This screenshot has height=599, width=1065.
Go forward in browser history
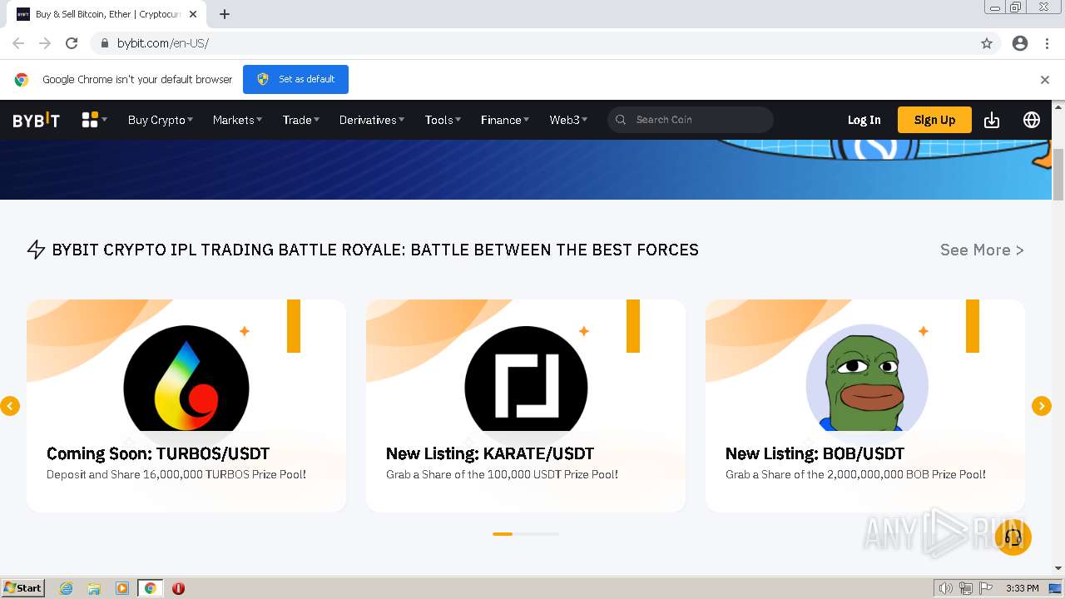pyautogui.click(x=45, y=43)
